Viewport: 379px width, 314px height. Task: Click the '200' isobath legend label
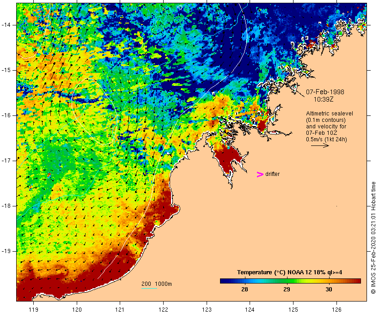[146, 284]
